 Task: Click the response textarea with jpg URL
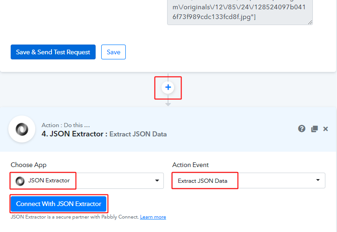click(x=240, y=12)
